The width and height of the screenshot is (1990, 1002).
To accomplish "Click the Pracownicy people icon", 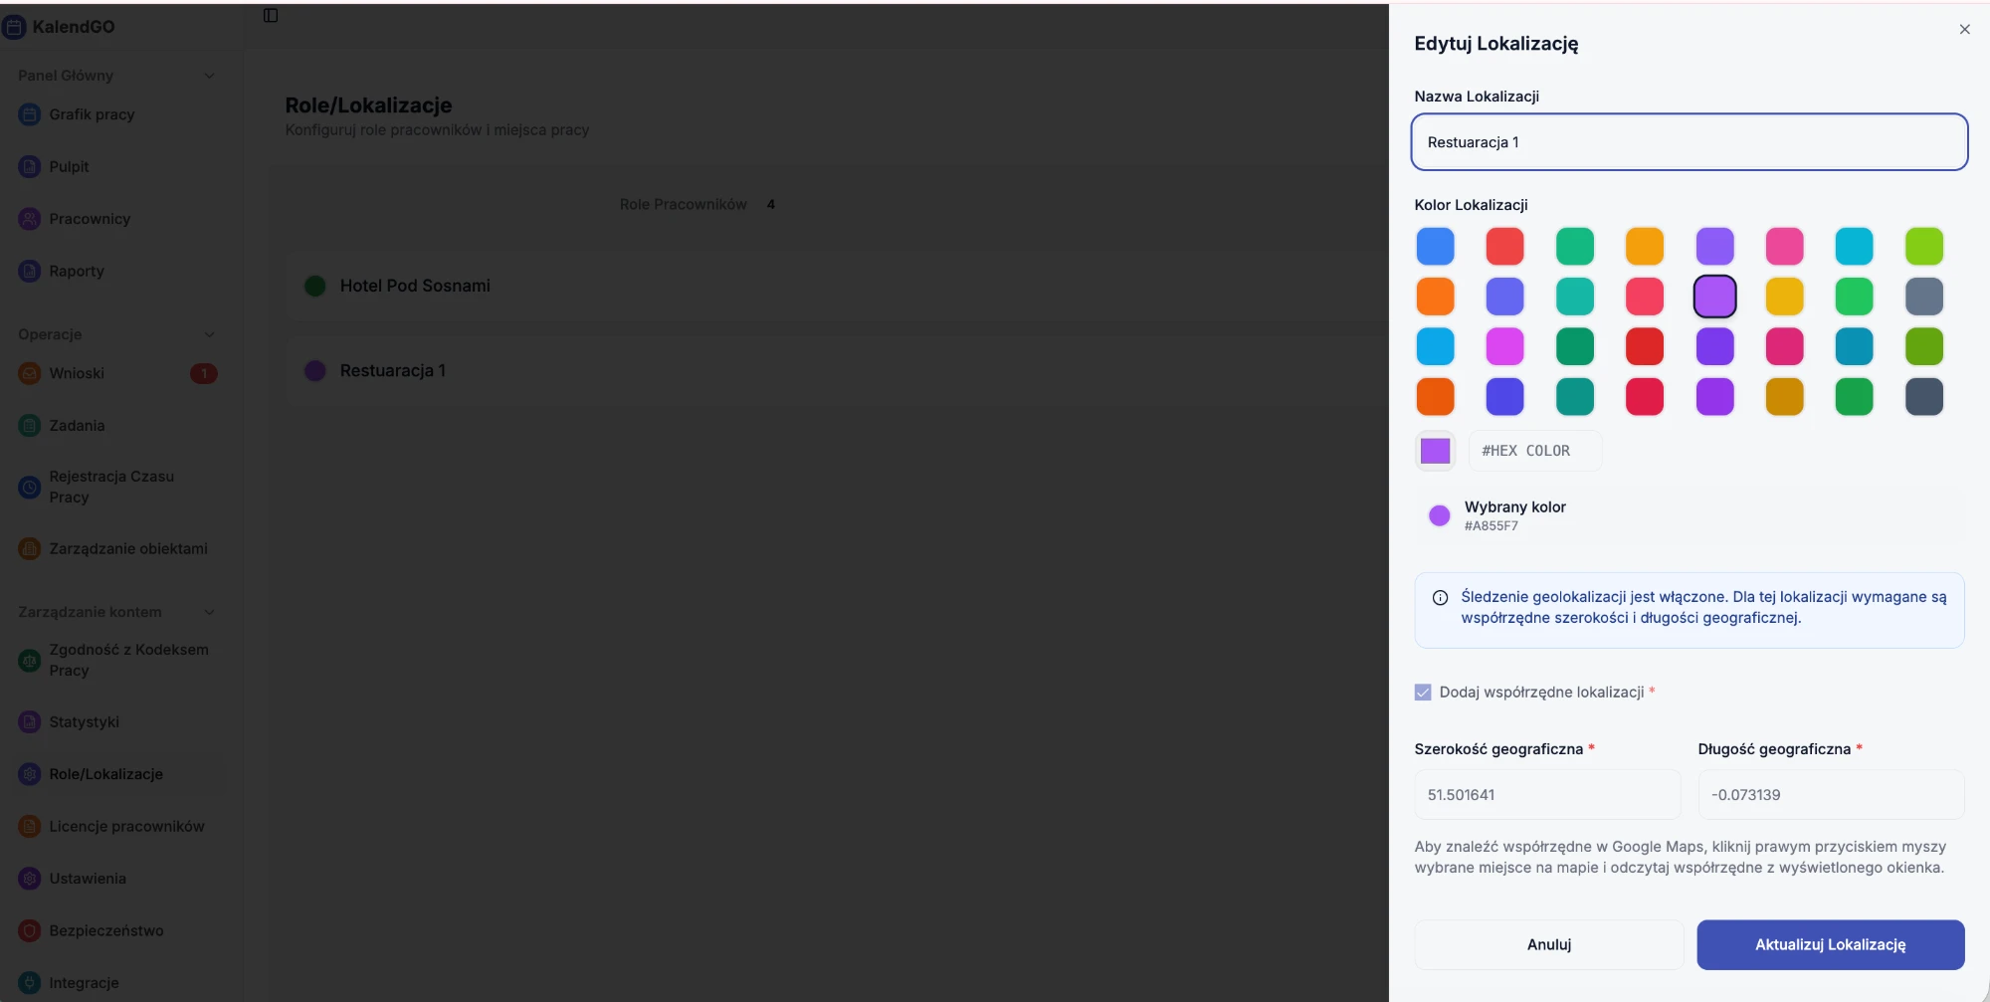I will pyautogui.click(x=30, y=219).
